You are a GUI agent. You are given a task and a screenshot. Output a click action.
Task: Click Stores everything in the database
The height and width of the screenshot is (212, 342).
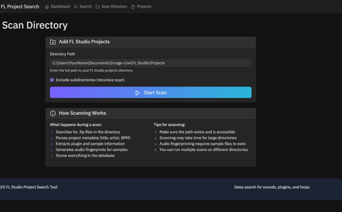85,156
